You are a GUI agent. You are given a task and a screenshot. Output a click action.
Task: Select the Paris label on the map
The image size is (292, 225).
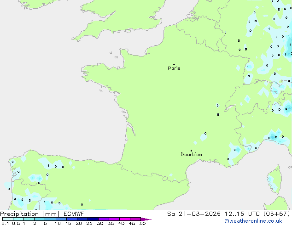pos(174,68)
